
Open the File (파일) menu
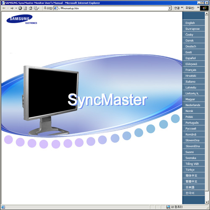click(x=190, y=8)
